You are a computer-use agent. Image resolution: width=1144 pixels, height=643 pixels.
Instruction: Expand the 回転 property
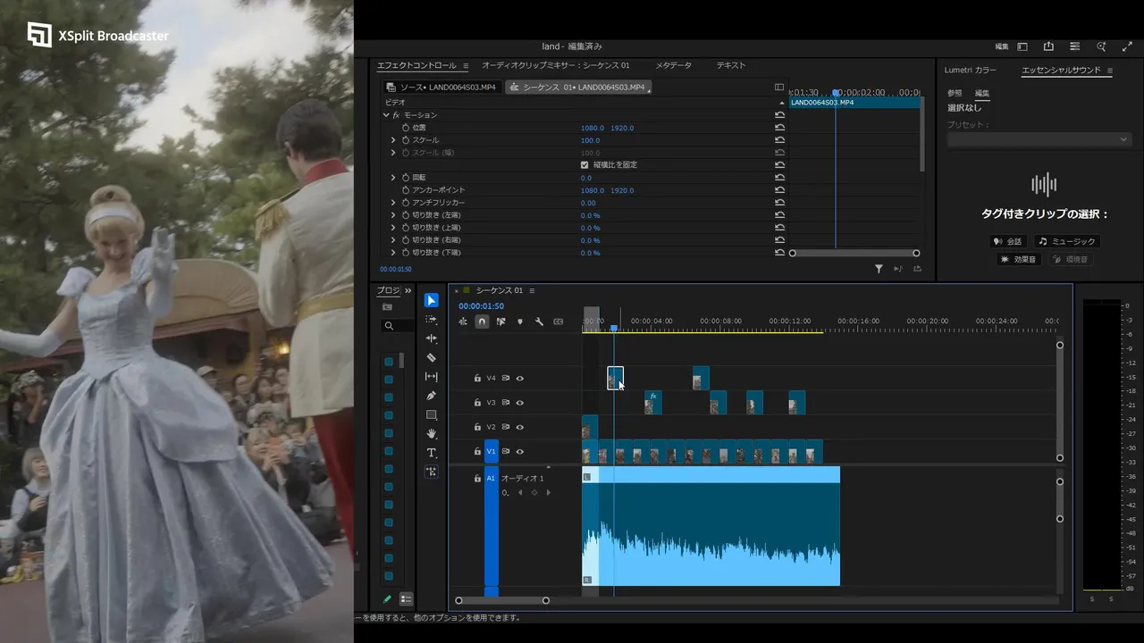click(x=392, y=178)
